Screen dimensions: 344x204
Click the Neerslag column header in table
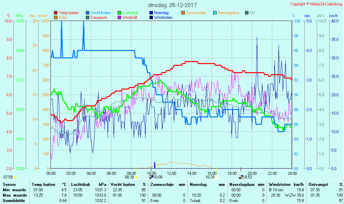click(x=197, y=184)
